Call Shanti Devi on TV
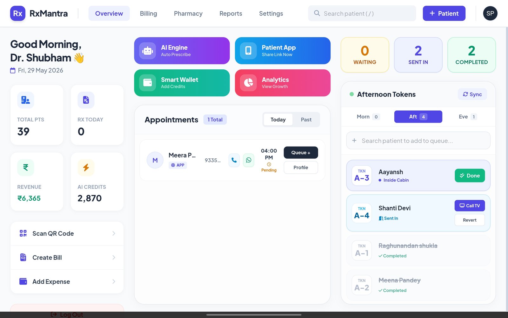 pyautogui.click(x=470, y=206)
